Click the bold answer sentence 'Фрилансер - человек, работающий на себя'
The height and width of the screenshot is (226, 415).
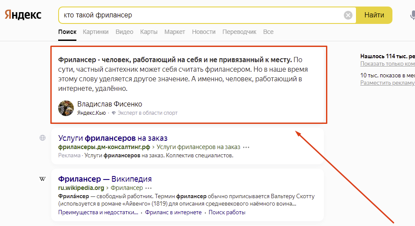click(175, 60)
